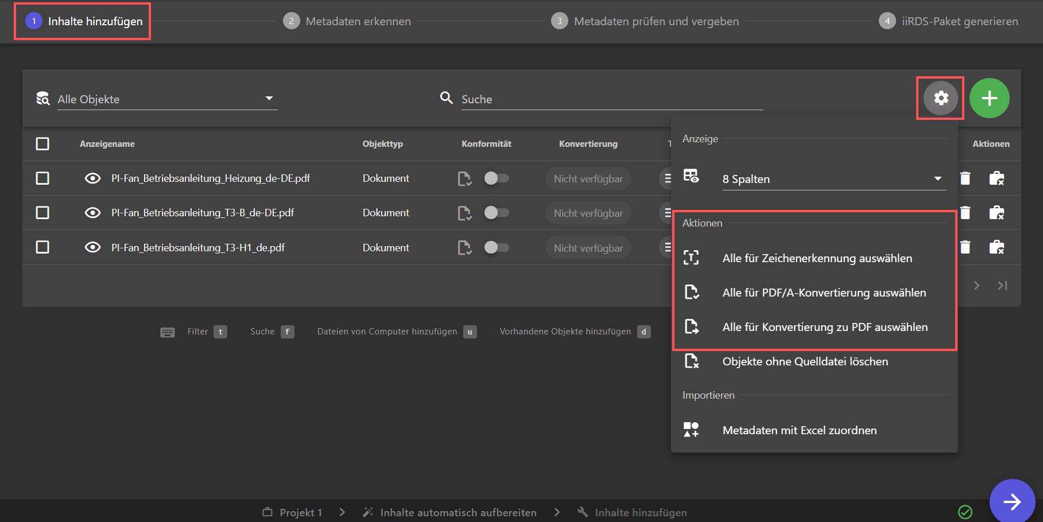Viewport: 1043px width, 522px height.
Task: Delete the Heizung_de-DE.pdf row via trash icon
Action: coord(966,178)
